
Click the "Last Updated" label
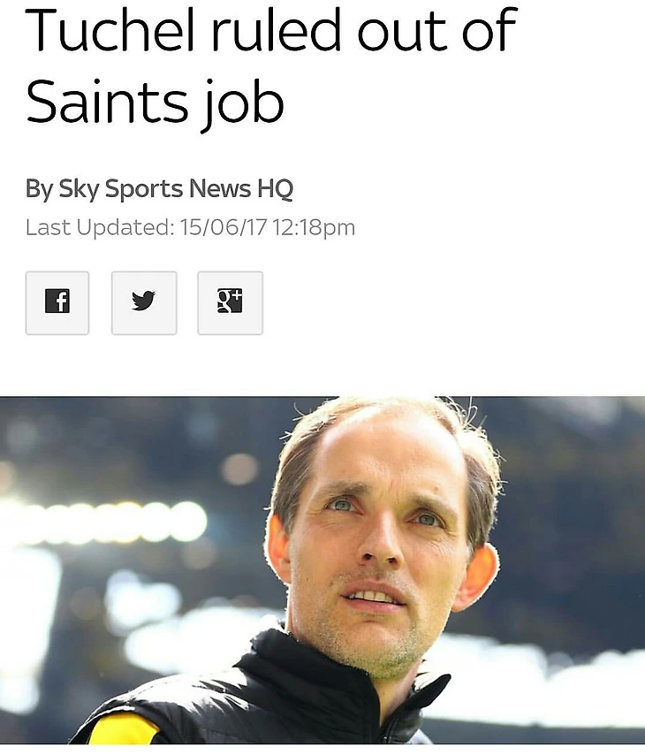pos(99,227)
